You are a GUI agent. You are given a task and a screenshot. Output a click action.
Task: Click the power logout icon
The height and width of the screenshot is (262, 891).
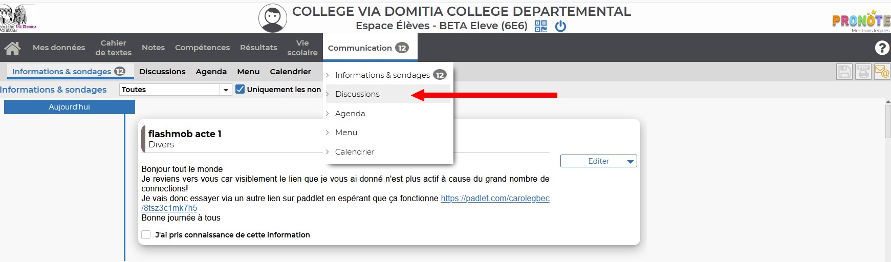560,26
